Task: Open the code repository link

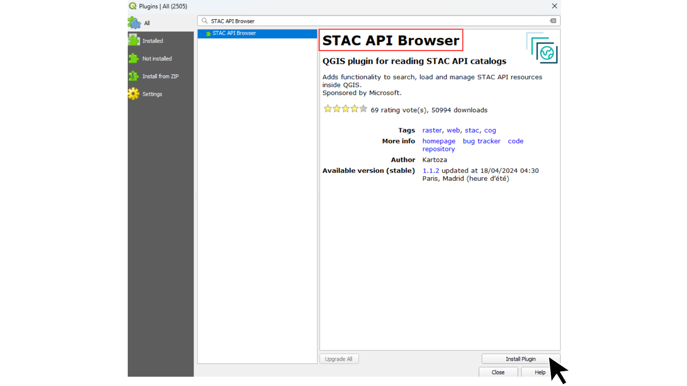Action: click(x=516, y=141)
